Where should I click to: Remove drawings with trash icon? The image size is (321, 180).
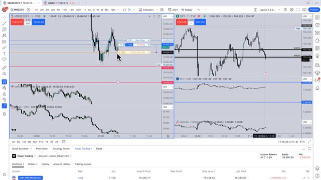5,114
